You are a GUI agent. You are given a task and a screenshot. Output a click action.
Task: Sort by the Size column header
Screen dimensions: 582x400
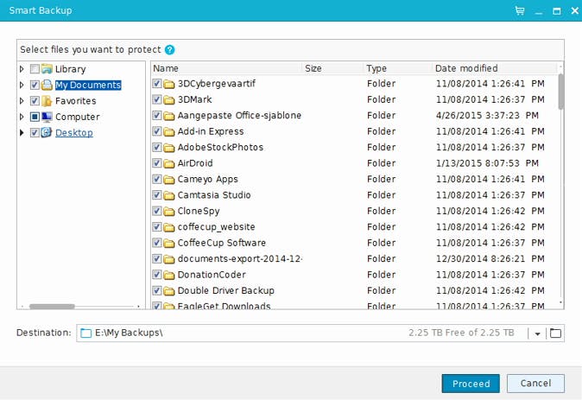332,68
